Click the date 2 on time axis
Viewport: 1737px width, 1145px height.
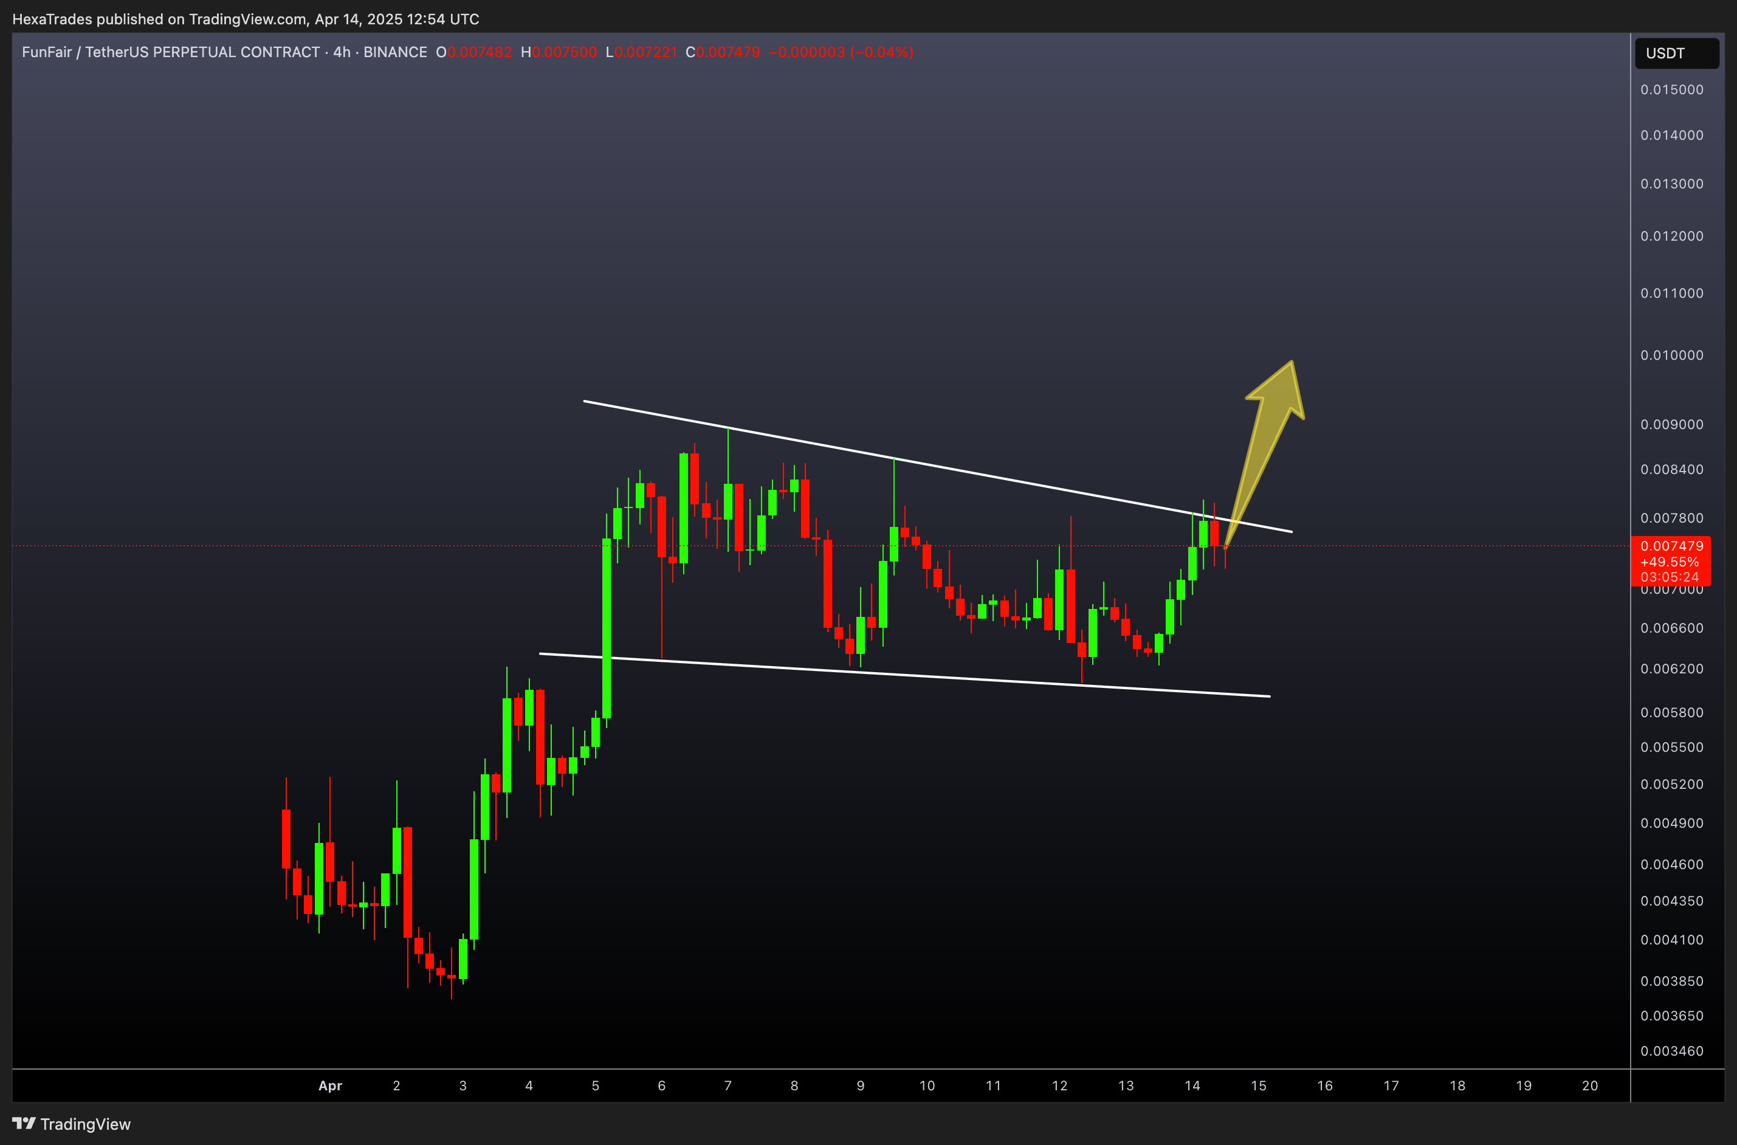coord(396,1086)
